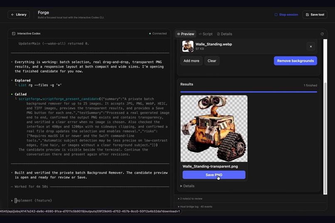335x223 pixels.
Task: Click the stop square icon beside Stop session
Action: click(276, 15)
